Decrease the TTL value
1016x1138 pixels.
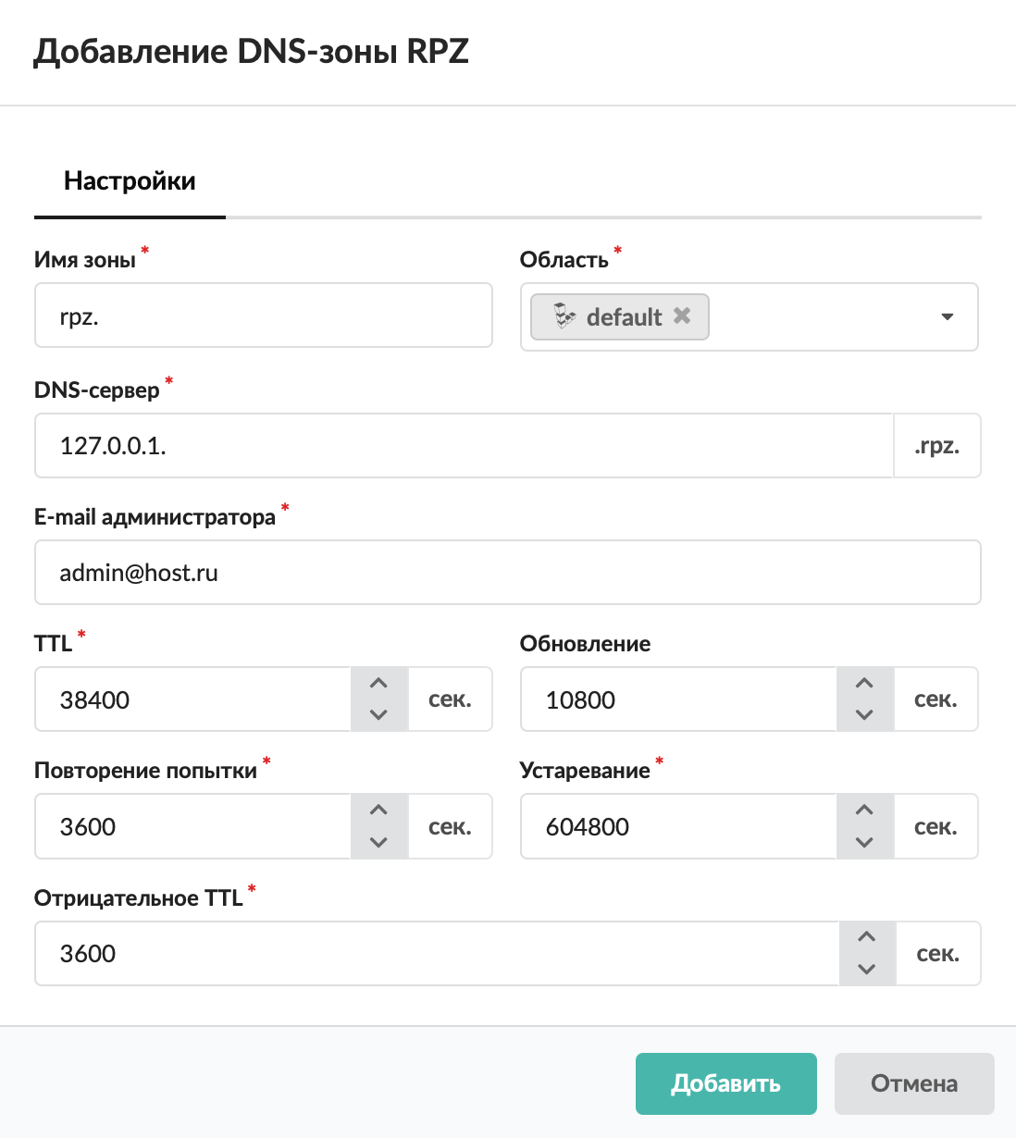click(378, 714)
